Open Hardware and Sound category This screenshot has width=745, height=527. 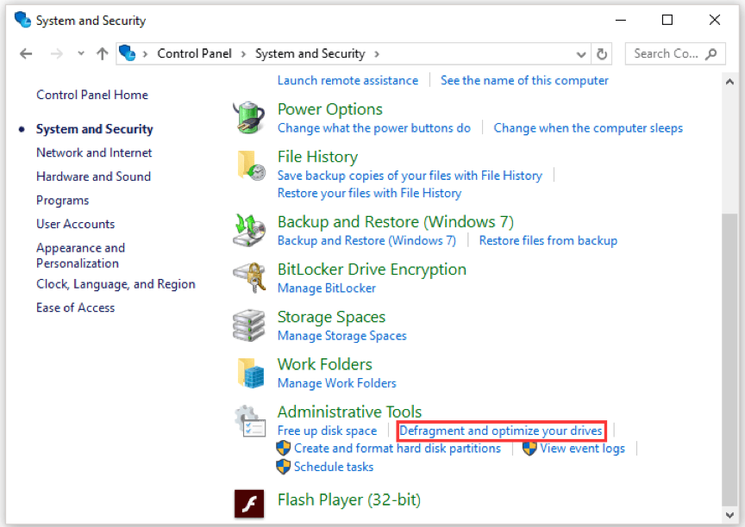point(94,177)
